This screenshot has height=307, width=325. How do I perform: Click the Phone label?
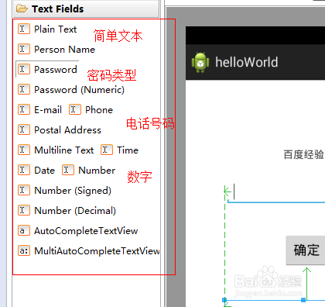[x=99, y=110]
